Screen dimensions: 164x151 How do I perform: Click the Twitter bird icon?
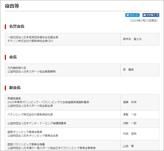(x=128, y=15)
